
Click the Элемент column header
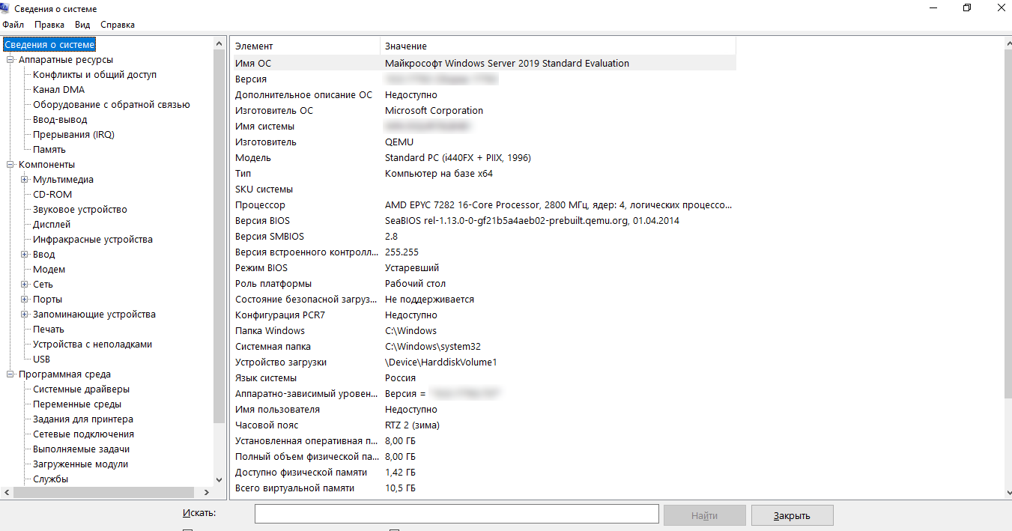click(x=305, y=46)
